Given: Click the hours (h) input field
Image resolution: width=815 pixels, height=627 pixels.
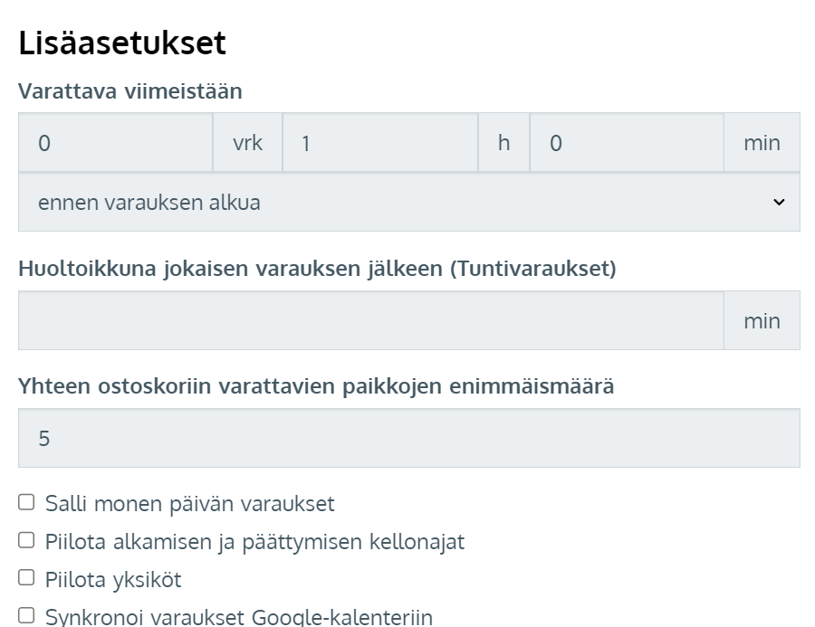Looking at the screenshot, I should tap(379, 143).
